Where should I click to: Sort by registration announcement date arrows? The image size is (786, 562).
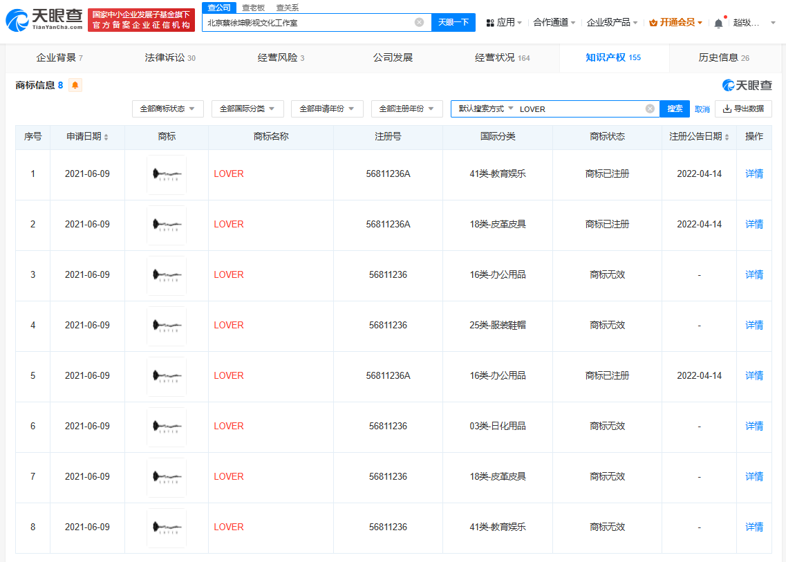727,137
